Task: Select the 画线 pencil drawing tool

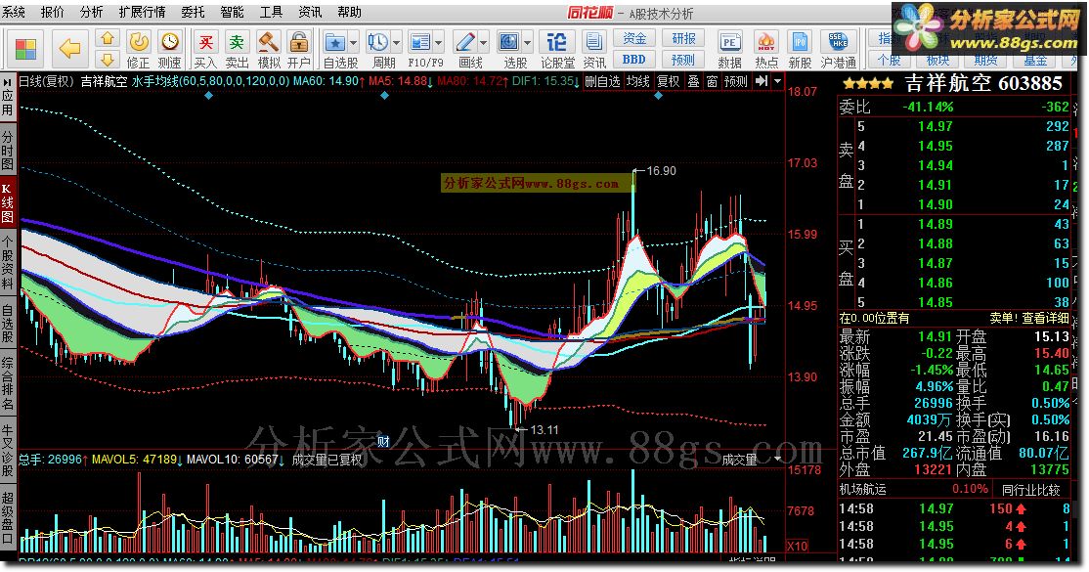Action: pos(465,42)
